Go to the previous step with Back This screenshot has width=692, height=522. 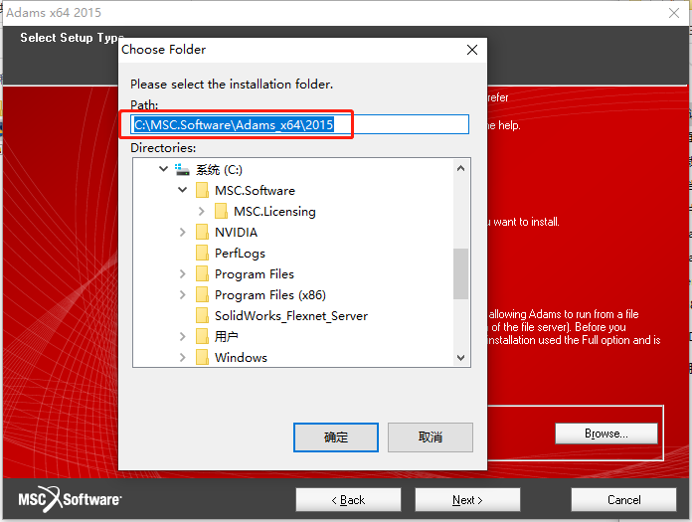click(x=348, y=499)
